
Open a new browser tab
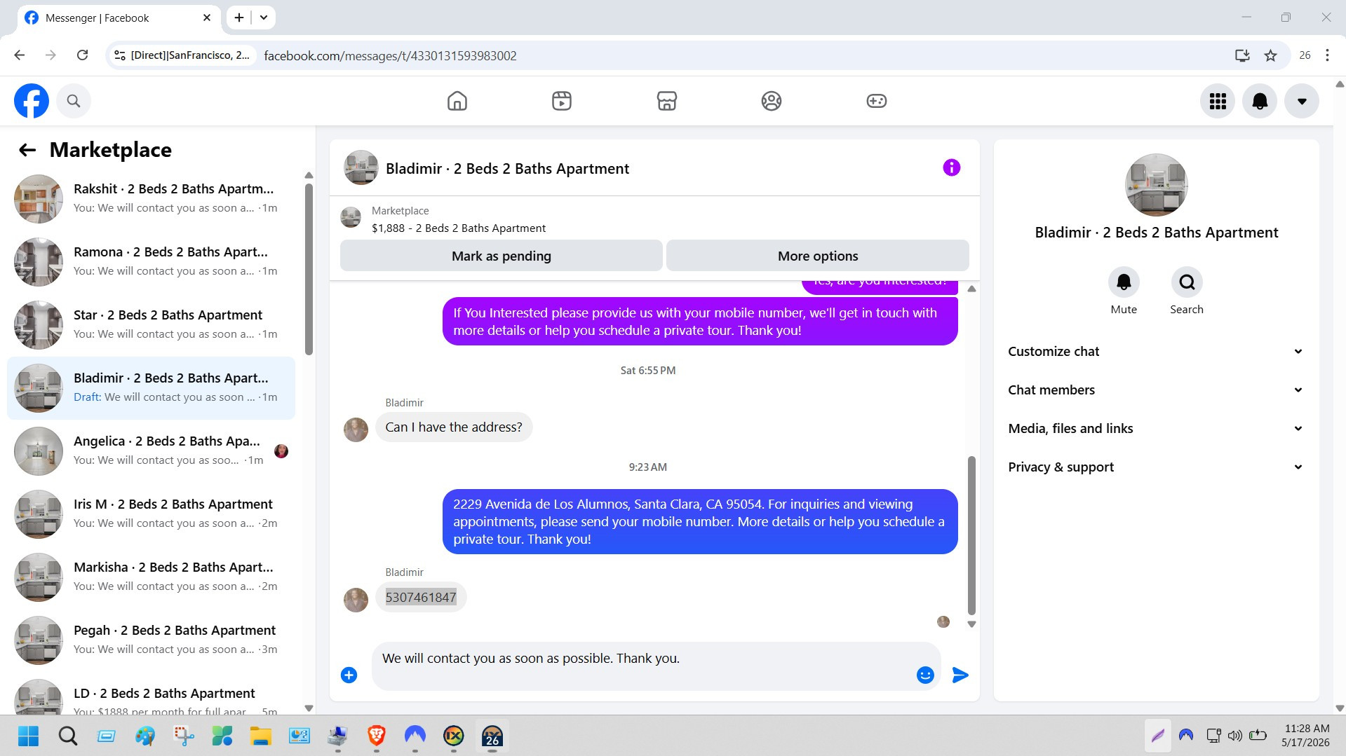239,18
